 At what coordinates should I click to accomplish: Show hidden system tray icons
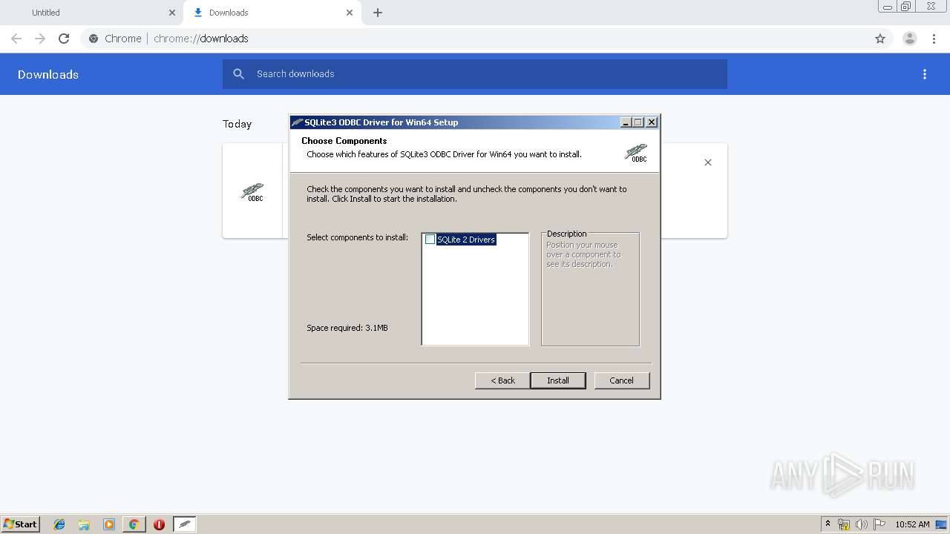(x=828, y=524)
